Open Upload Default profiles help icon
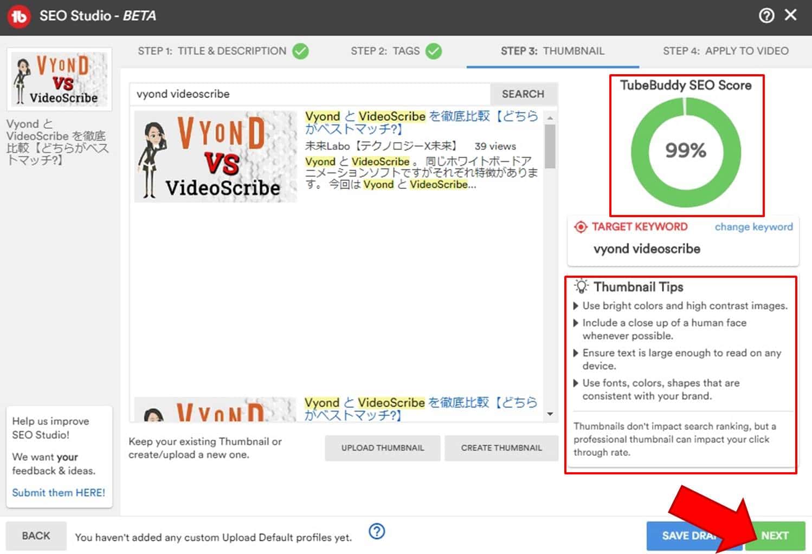The width and height of the screenshot is (812, 554). coord(377,531)
